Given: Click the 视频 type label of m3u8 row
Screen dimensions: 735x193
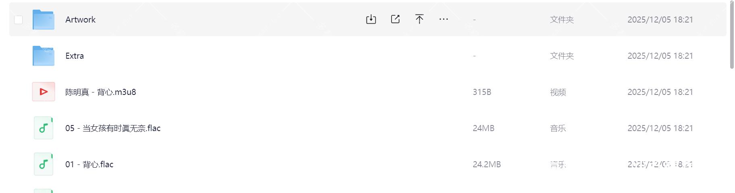Looking at the screenshot, I should pos(558,92).
